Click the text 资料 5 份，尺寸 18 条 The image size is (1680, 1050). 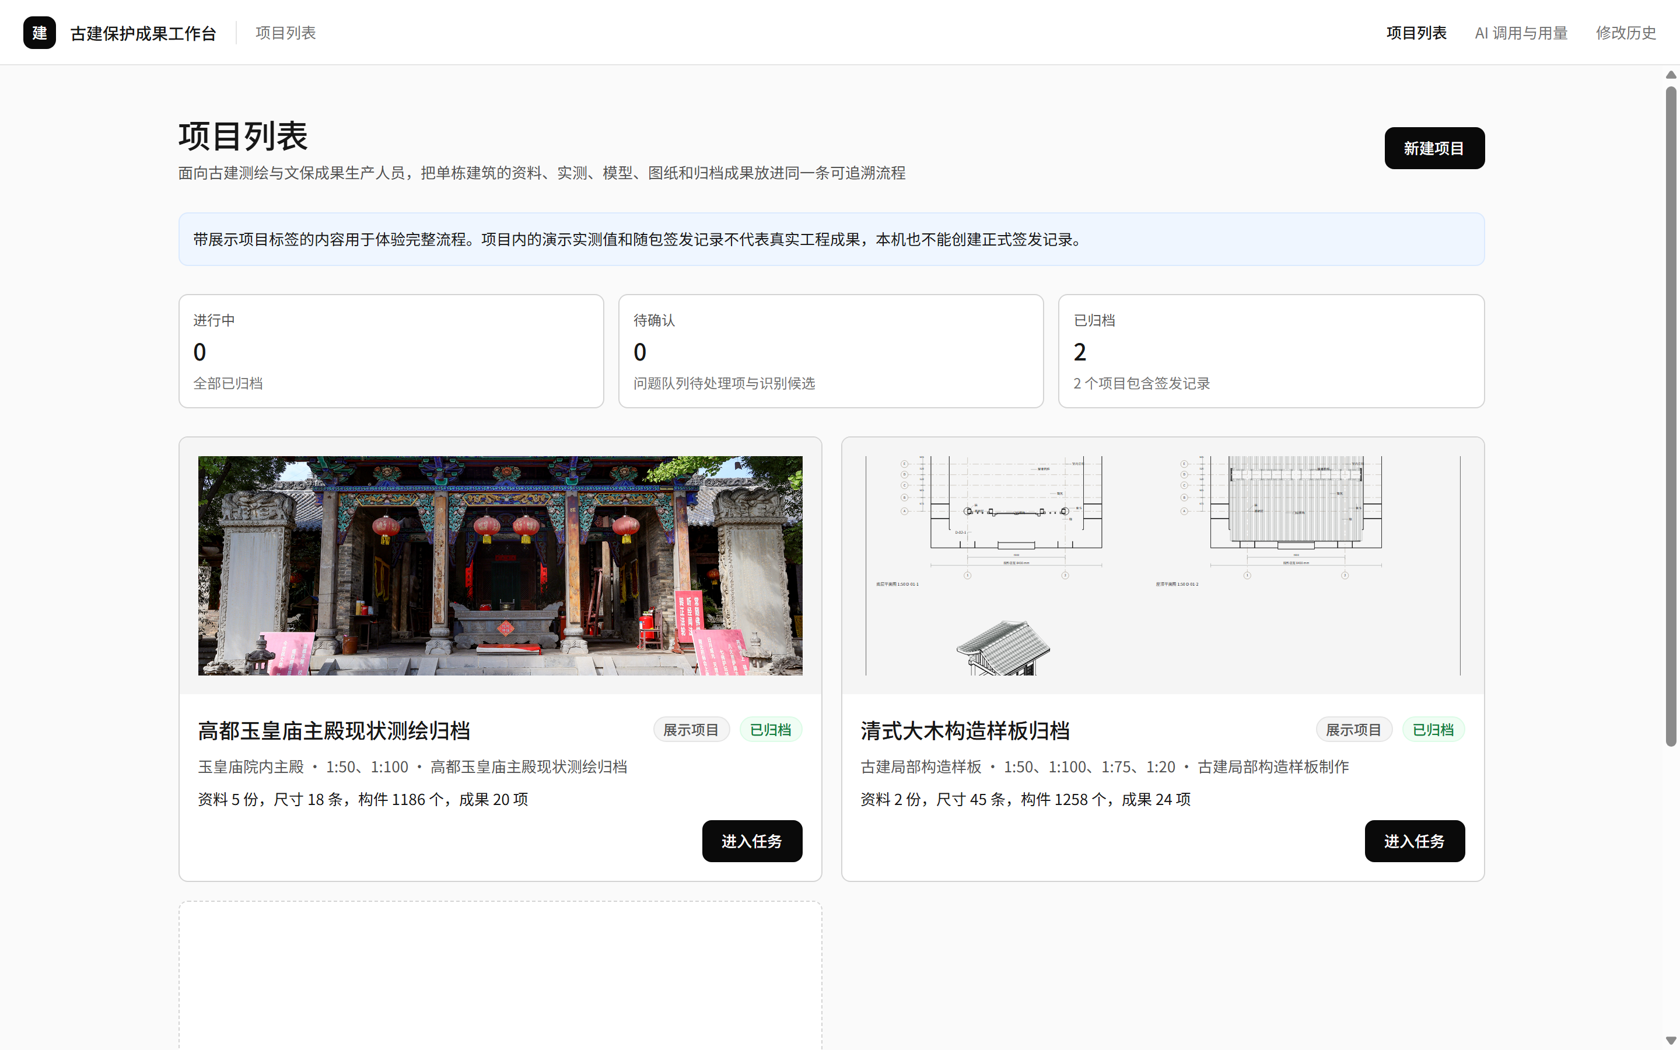271,799
